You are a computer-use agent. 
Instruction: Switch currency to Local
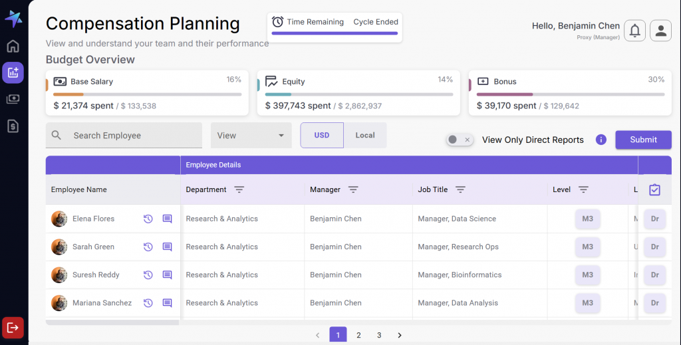(365, 136)
